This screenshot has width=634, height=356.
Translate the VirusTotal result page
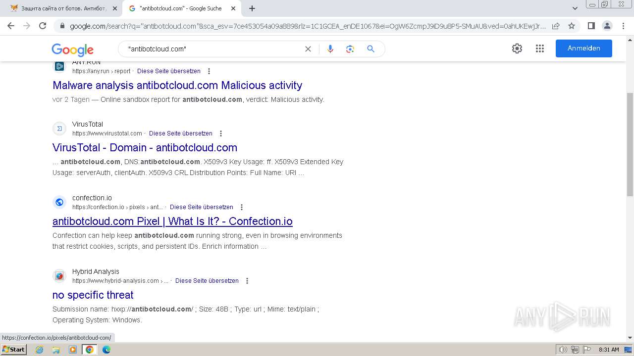tap(181, 133)
